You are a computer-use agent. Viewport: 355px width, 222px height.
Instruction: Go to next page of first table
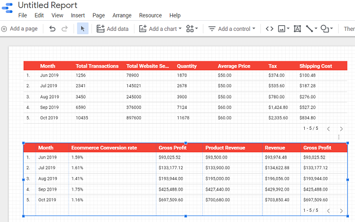point(341,129)
